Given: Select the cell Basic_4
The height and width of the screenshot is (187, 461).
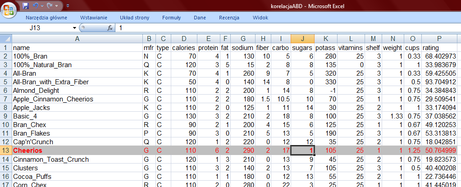Looking at the screenshot, I should pos(78,116).
